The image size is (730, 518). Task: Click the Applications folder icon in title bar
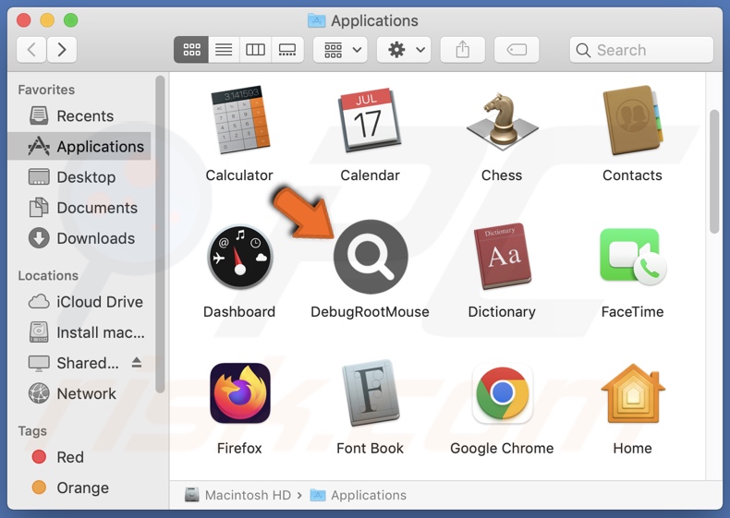pyautogui.click(x=317, y=20)
